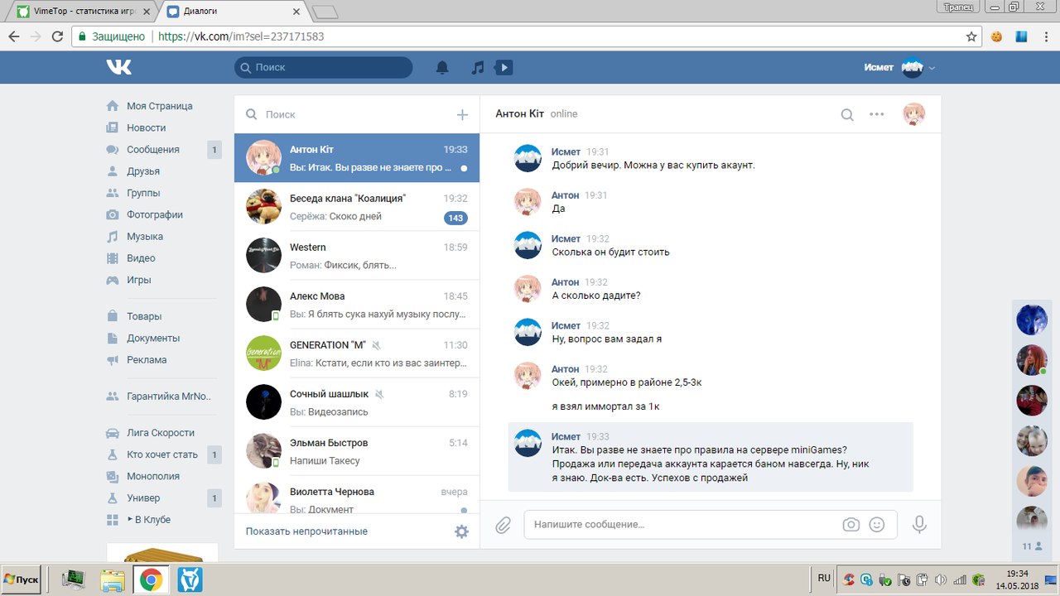1060x596 pixels.
Task: Open the Виолетта Чернова dialog
Action: pyautogui.click(x=357, y=495)
